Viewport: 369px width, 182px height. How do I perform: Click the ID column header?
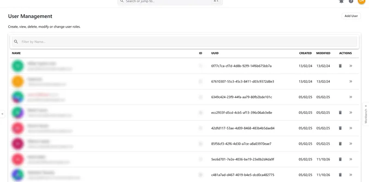(201, 53)
